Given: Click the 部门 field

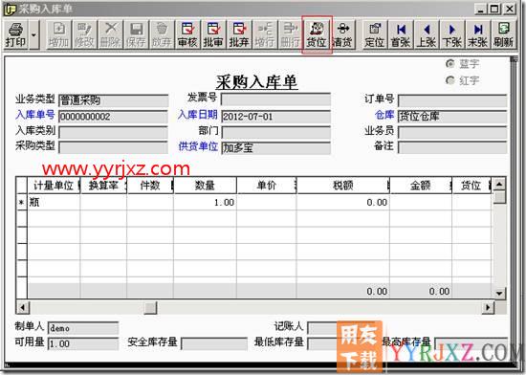Looking at the screenshot, I should [275, 132].
